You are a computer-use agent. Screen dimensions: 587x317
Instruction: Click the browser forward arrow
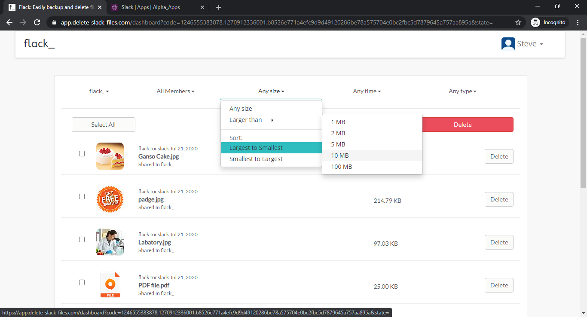tap(23, 22)
